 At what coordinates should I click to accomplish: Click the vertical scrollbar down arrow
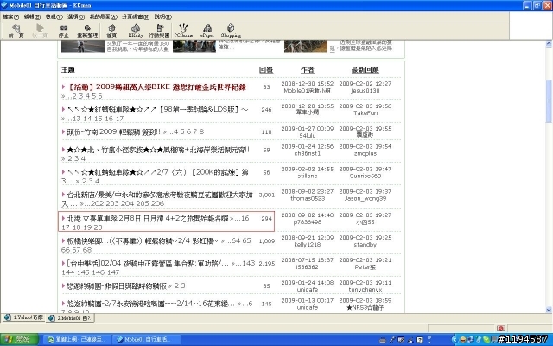tap(549, 310)
